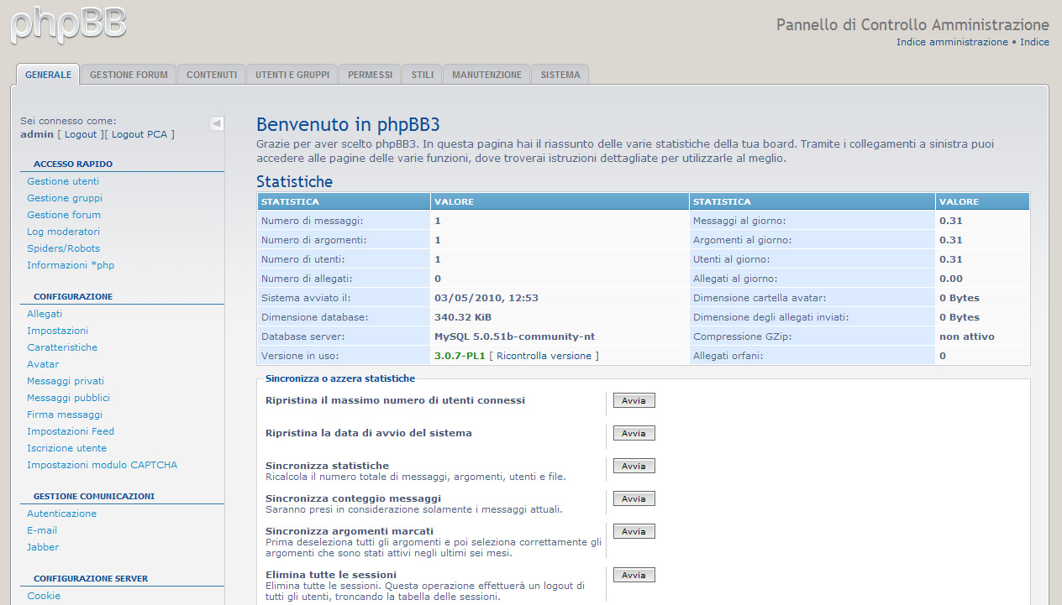Image resolution: width=1062 pixels, height=605 pixels.
Task: Go to the Utenti e Gruppi tab
Action: pyautogui.click(x=292, y=75)
